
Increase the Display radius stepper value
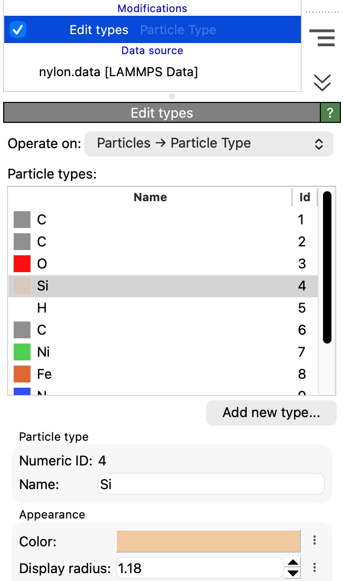(293, 563)
